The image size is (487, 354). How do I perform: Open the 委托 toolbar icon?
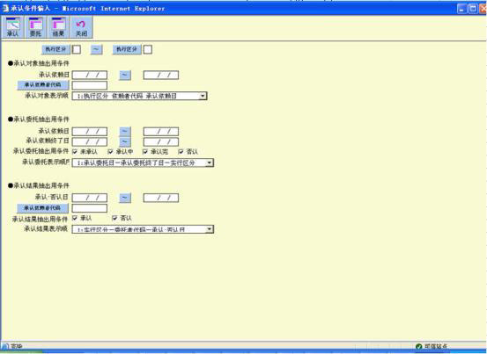[36, 27]
